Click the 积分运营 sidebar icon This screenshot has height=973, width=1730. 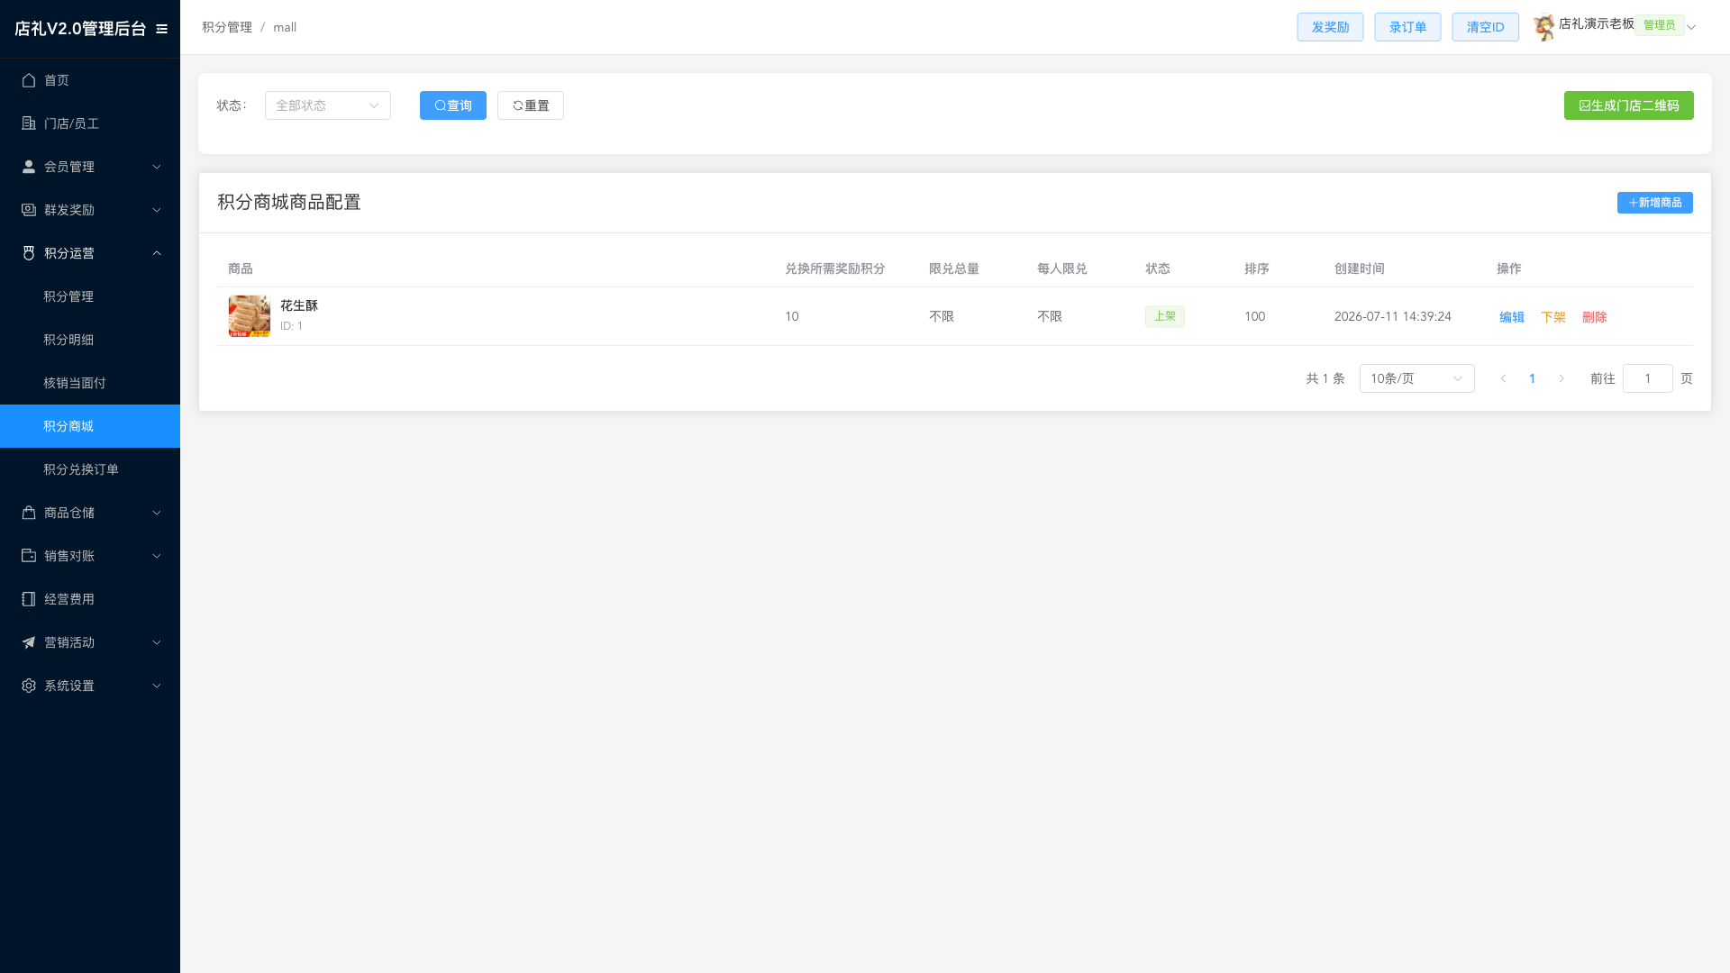click(29, 253)
